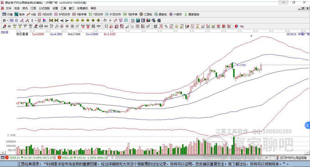
Task: Click the 沪 Shanghai index status icon
Action: click(x=7, y=158)
